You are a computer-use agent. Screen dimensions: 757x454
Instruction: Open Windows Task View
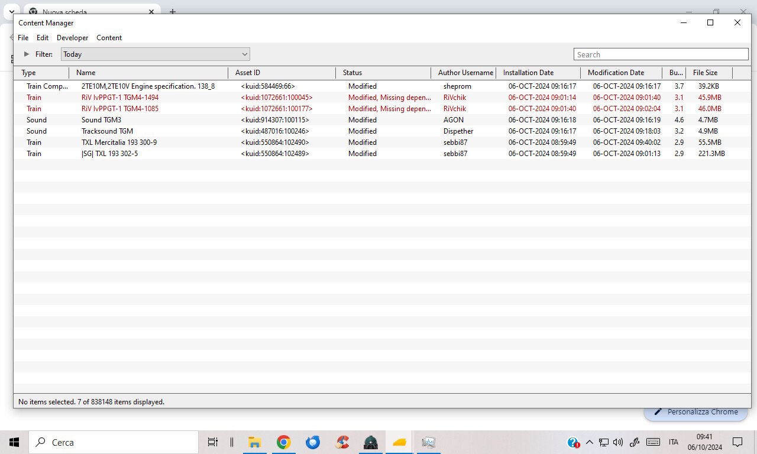tap(213, 442)
